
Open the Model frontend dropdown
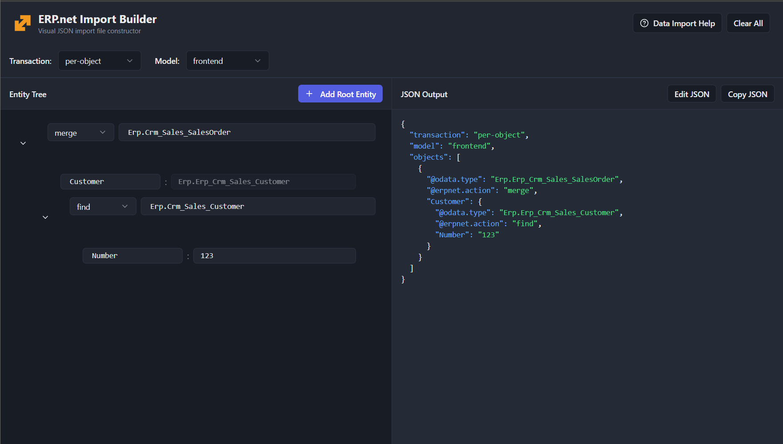coord(228,61)
